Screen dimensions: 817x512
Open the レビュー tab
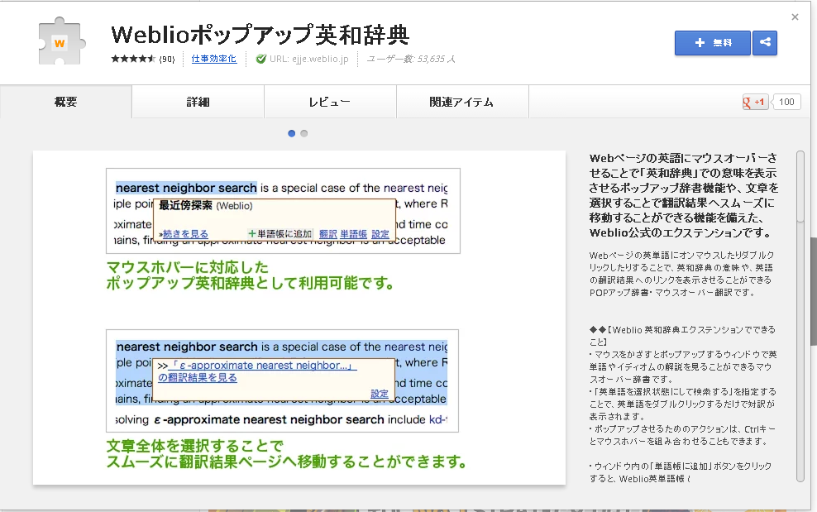(x=330, y=102)
